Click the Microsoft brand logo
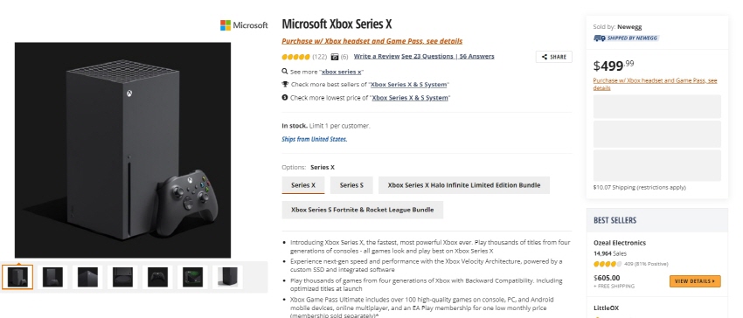 pos(244,25)
